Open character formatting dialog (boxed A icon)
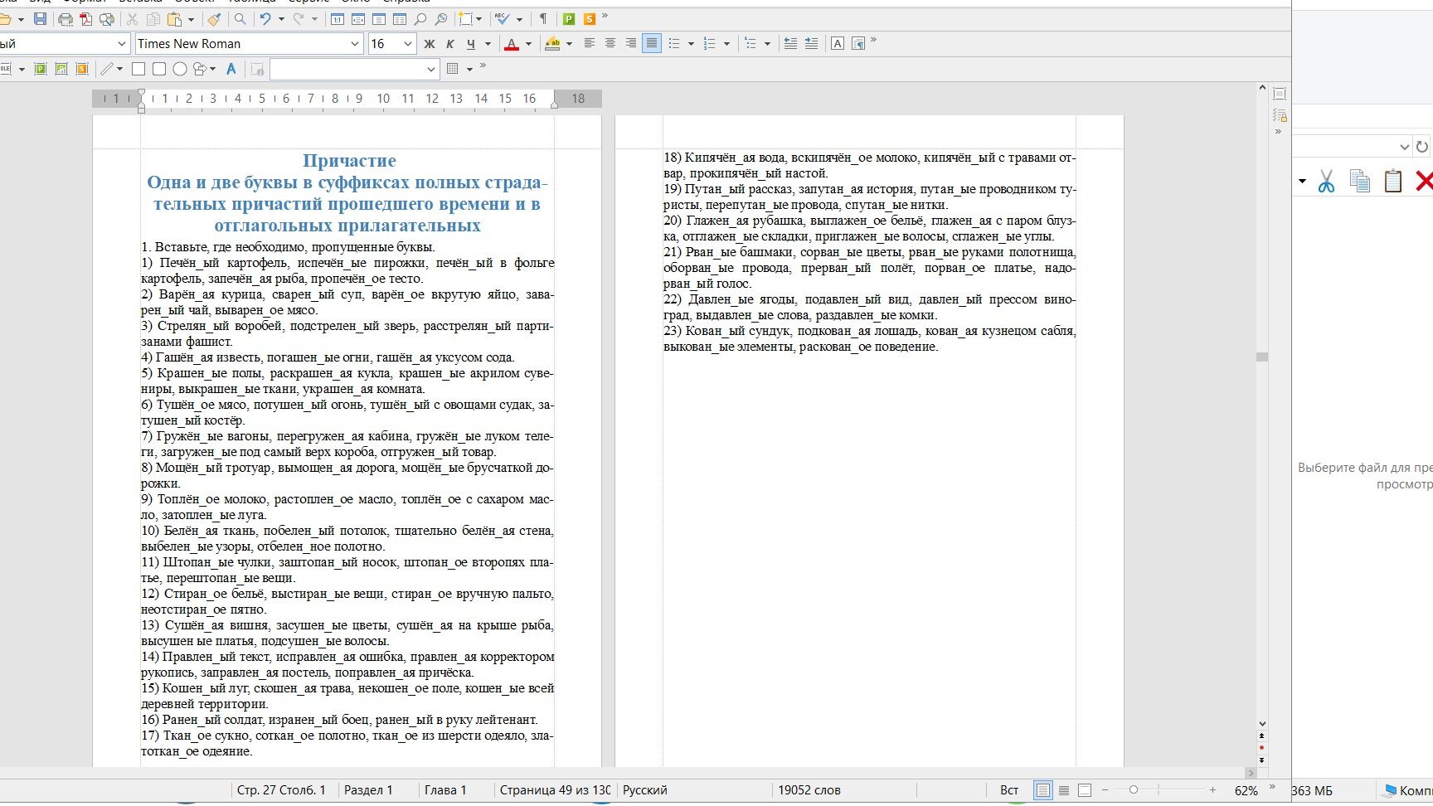This screenshot has width=1433, height=806. click(838, 44)
